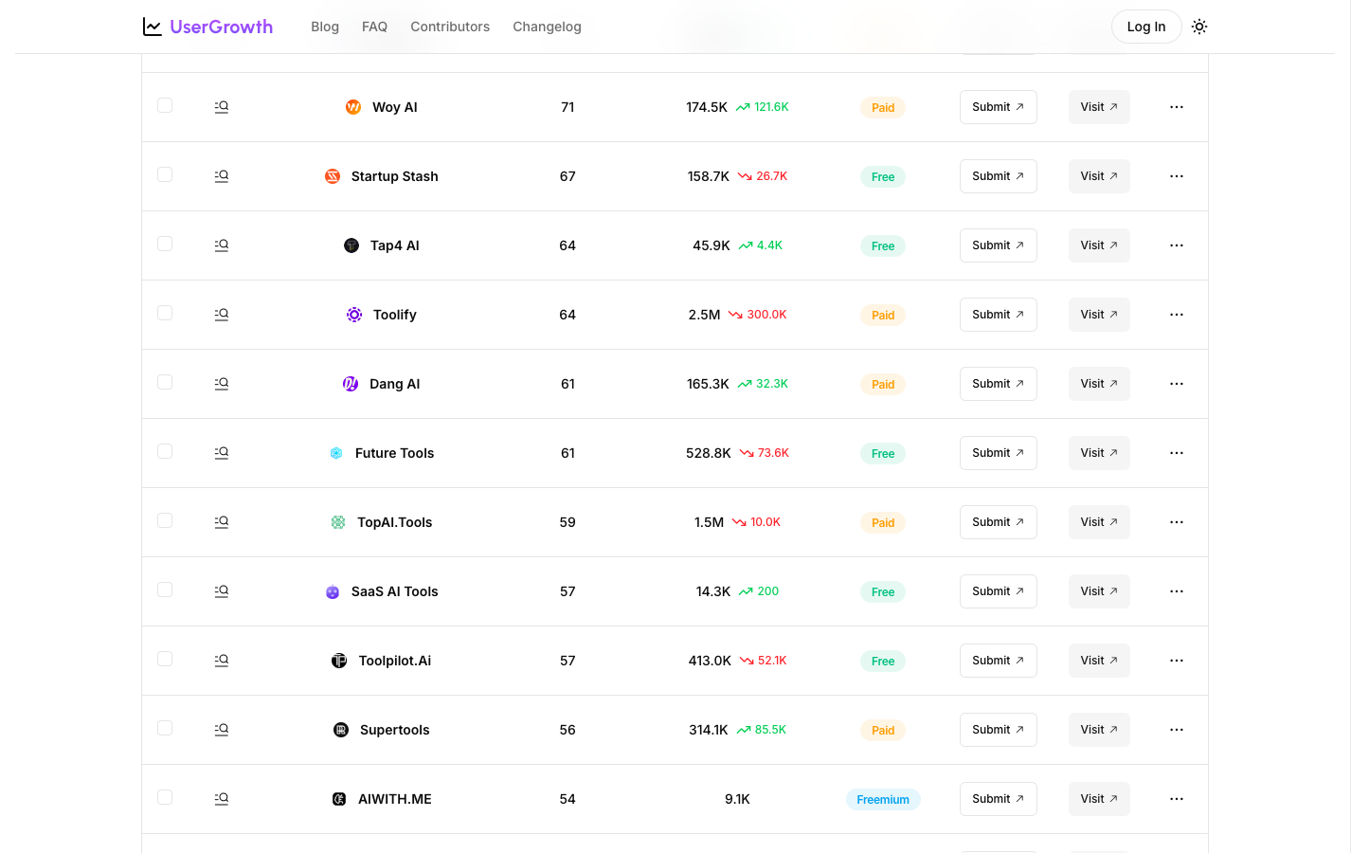This screenshot has height=853, width=1351.
Task: Check the checkbox on the TopAI.Tools row
Action: click(165, 520)
